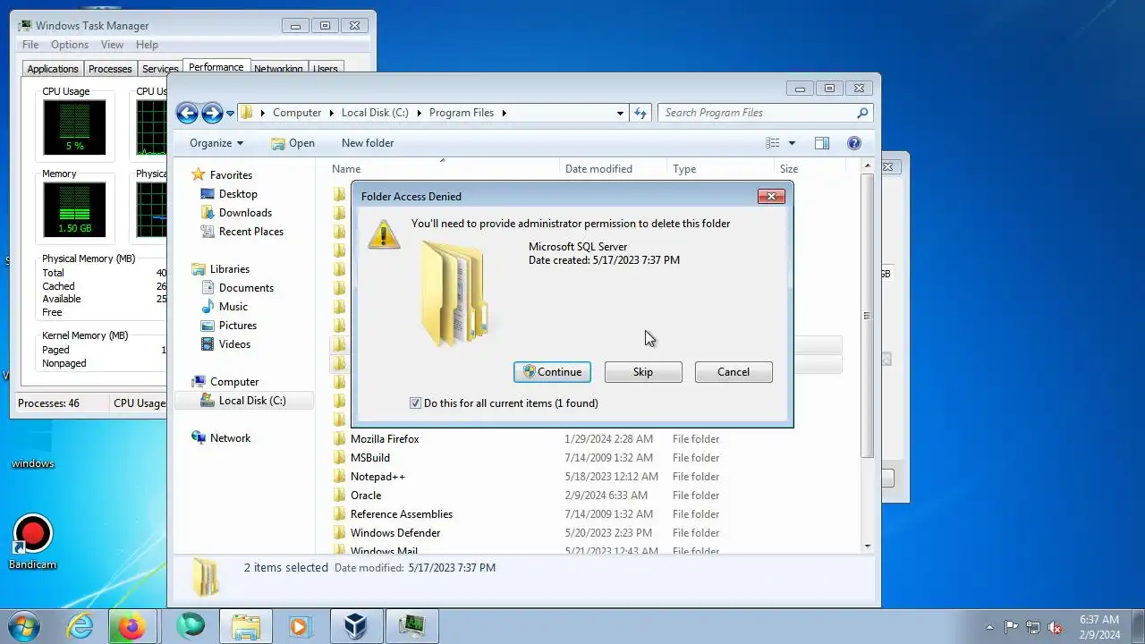Open the Music library
The width and height of the screenshot is (1145, 644).
pos(233,307)
